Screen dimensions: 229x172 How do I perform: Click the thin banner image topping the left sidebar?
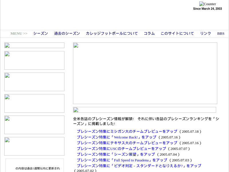[x=34, y=45]
